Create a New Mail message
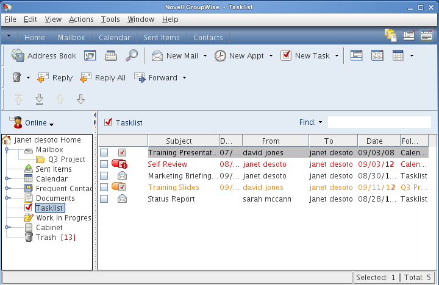This screenshot has width=439, height=285. coord(175,55)
